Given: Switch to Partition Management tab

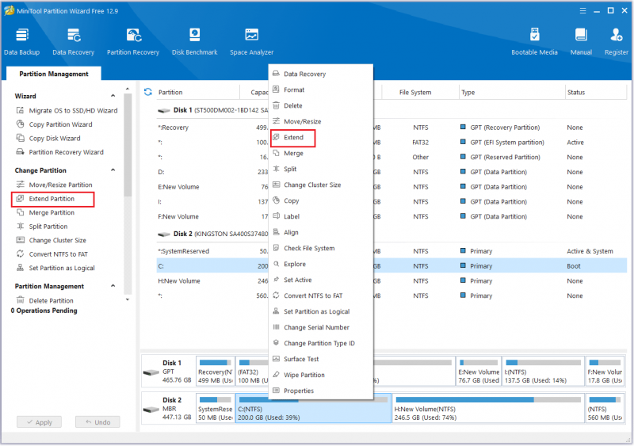Looking at the screenshot, I should (54, 74).
